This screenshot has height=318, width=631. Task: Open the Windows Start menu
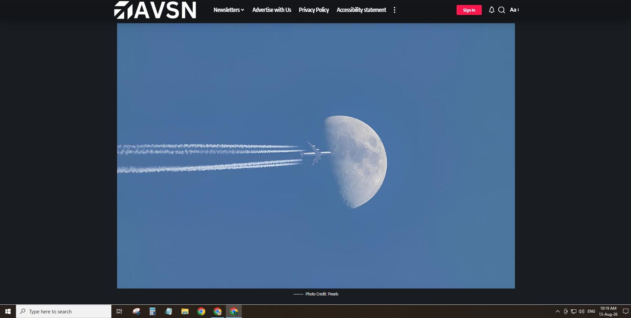[x=8, y=311]
